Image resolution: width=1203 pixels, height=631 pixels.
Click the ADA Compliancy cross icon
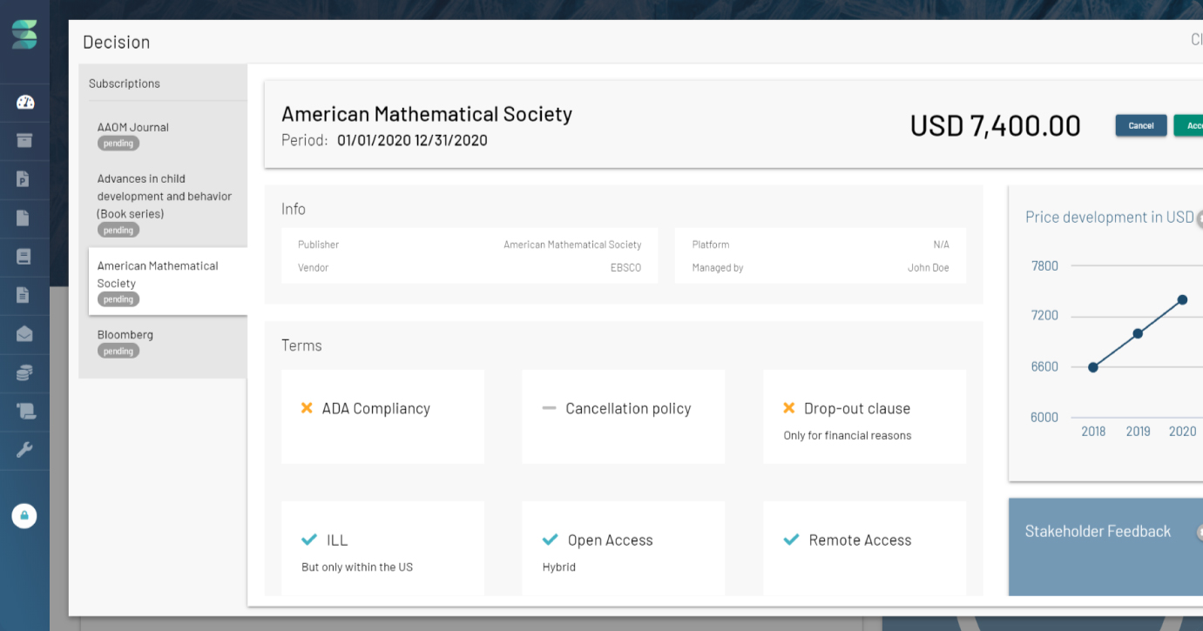(x=307, y=407)
